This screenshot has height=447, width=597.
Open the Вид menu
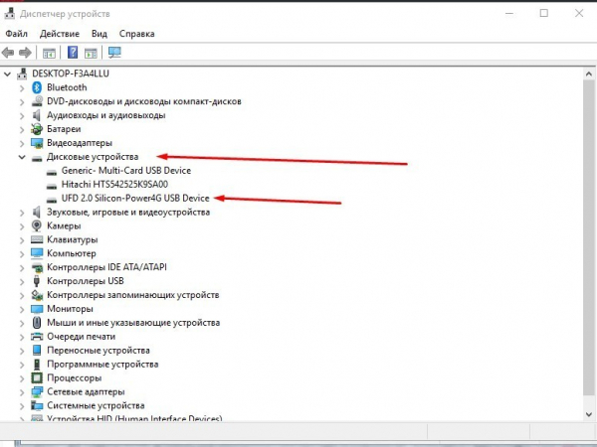[99, 34]
